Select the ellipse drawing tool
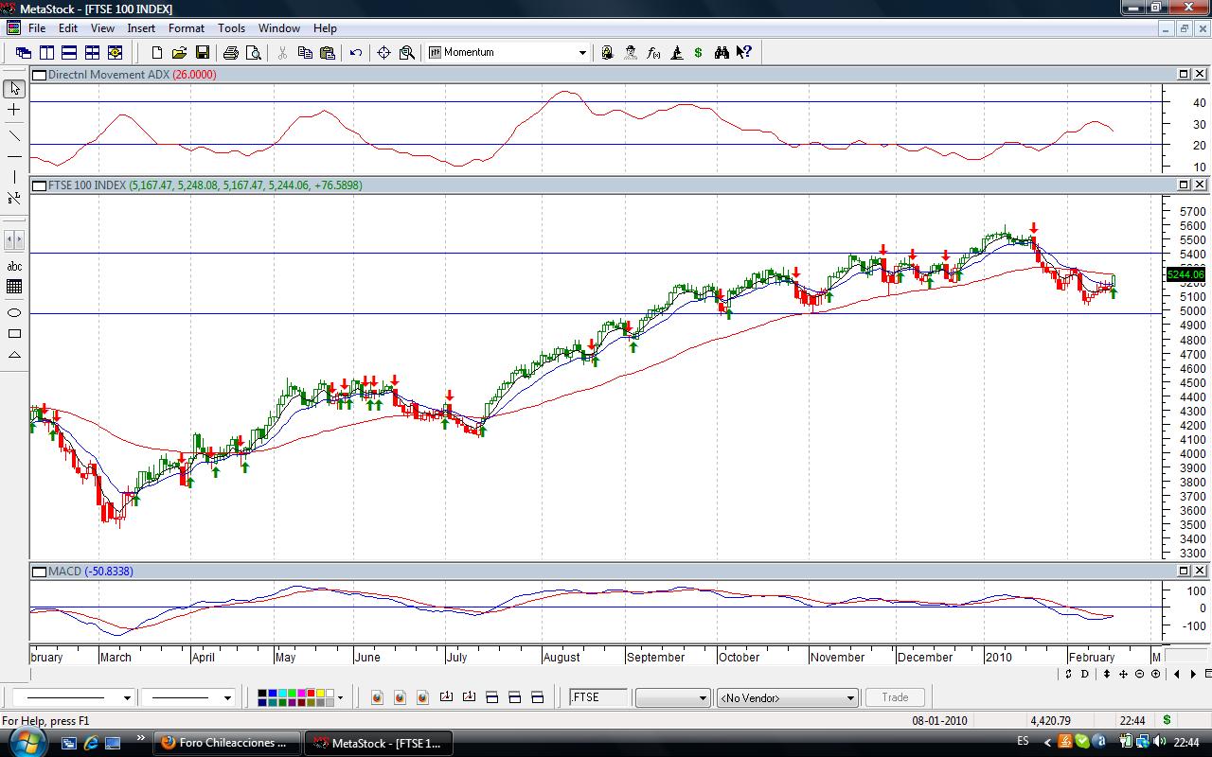The height and width of the screenshot is (757, 1212). tap(14, 312)
